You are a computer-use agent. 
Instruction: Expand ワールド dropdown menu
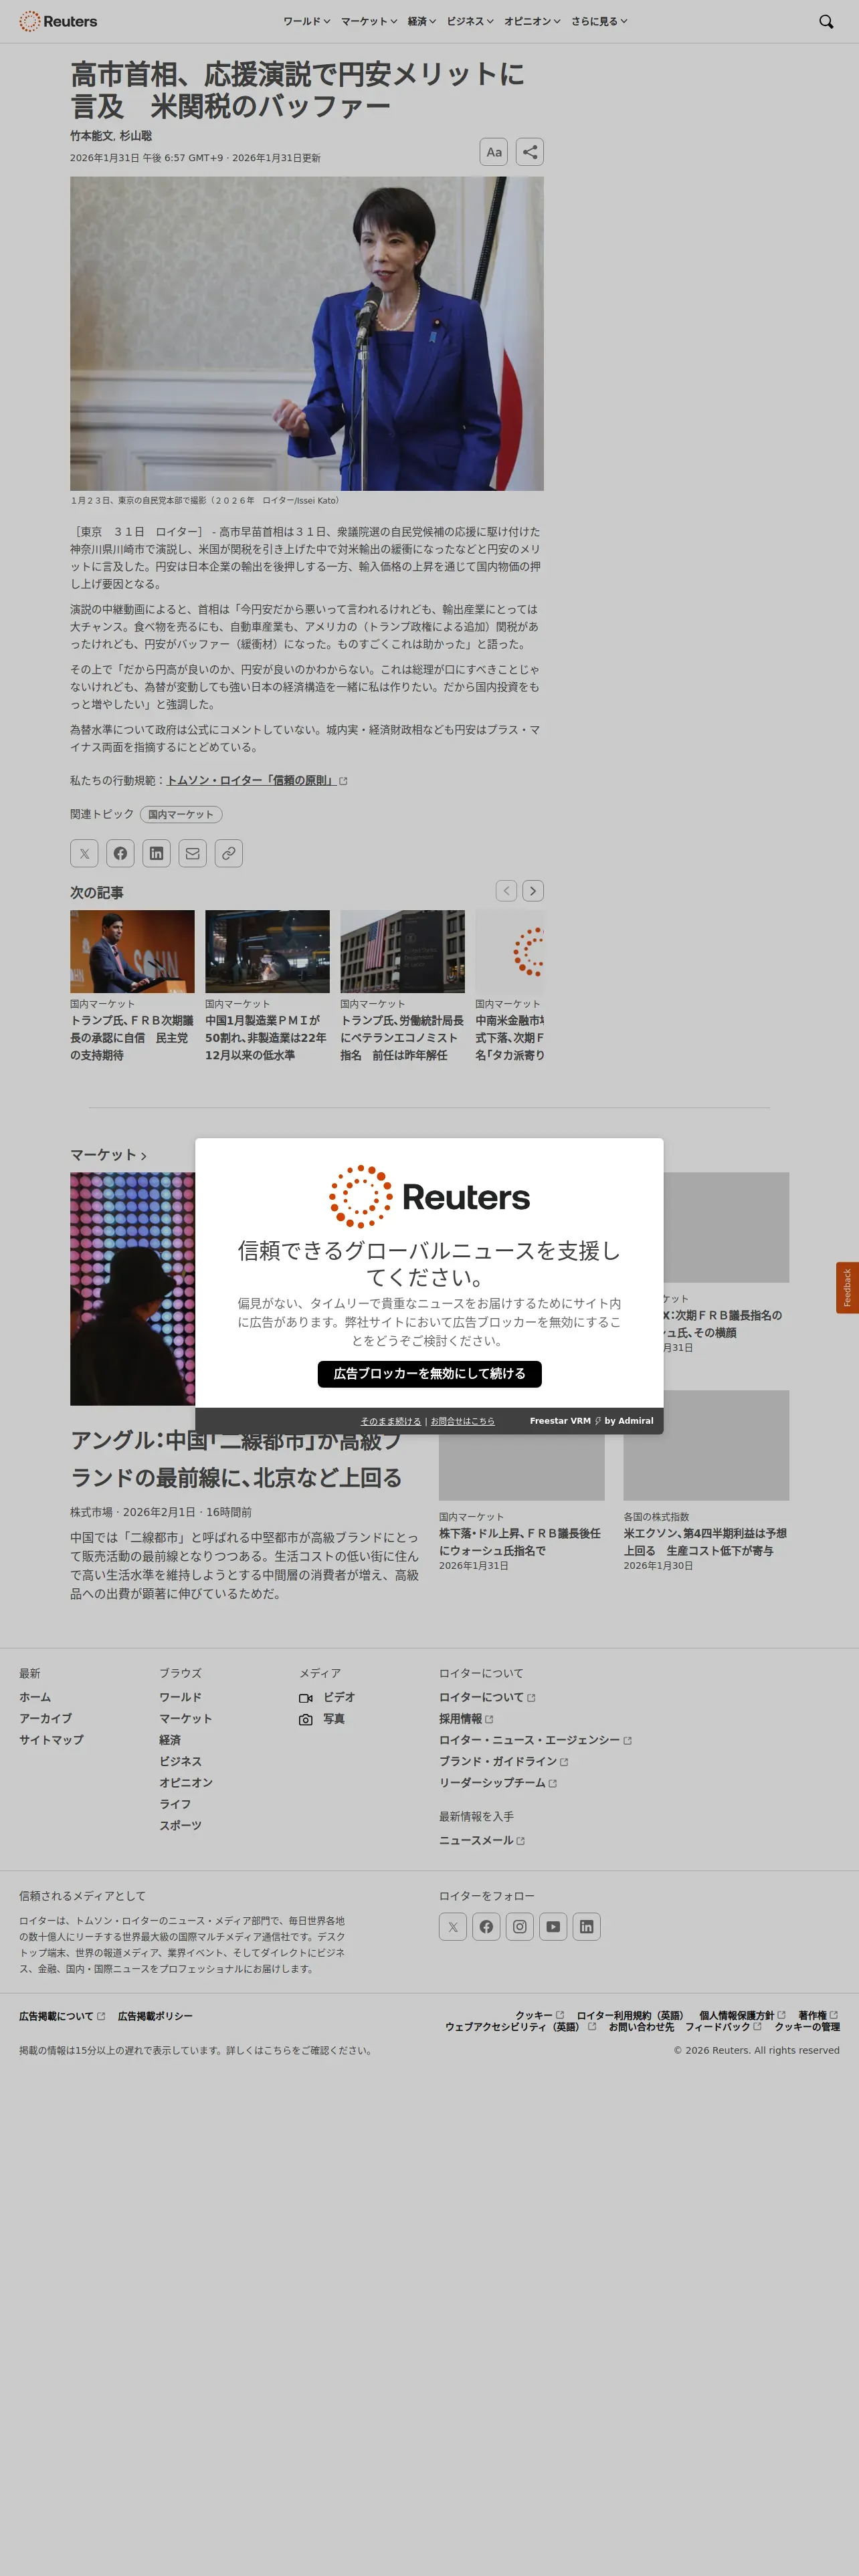click(x=307, y=21)
